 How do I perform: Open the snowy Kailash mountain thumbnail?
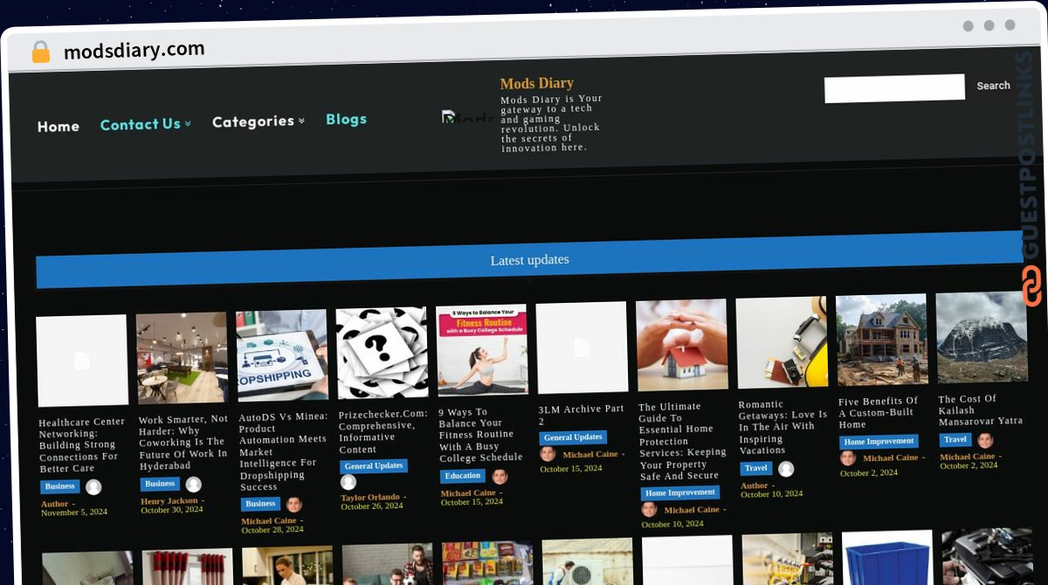[982, 337]
